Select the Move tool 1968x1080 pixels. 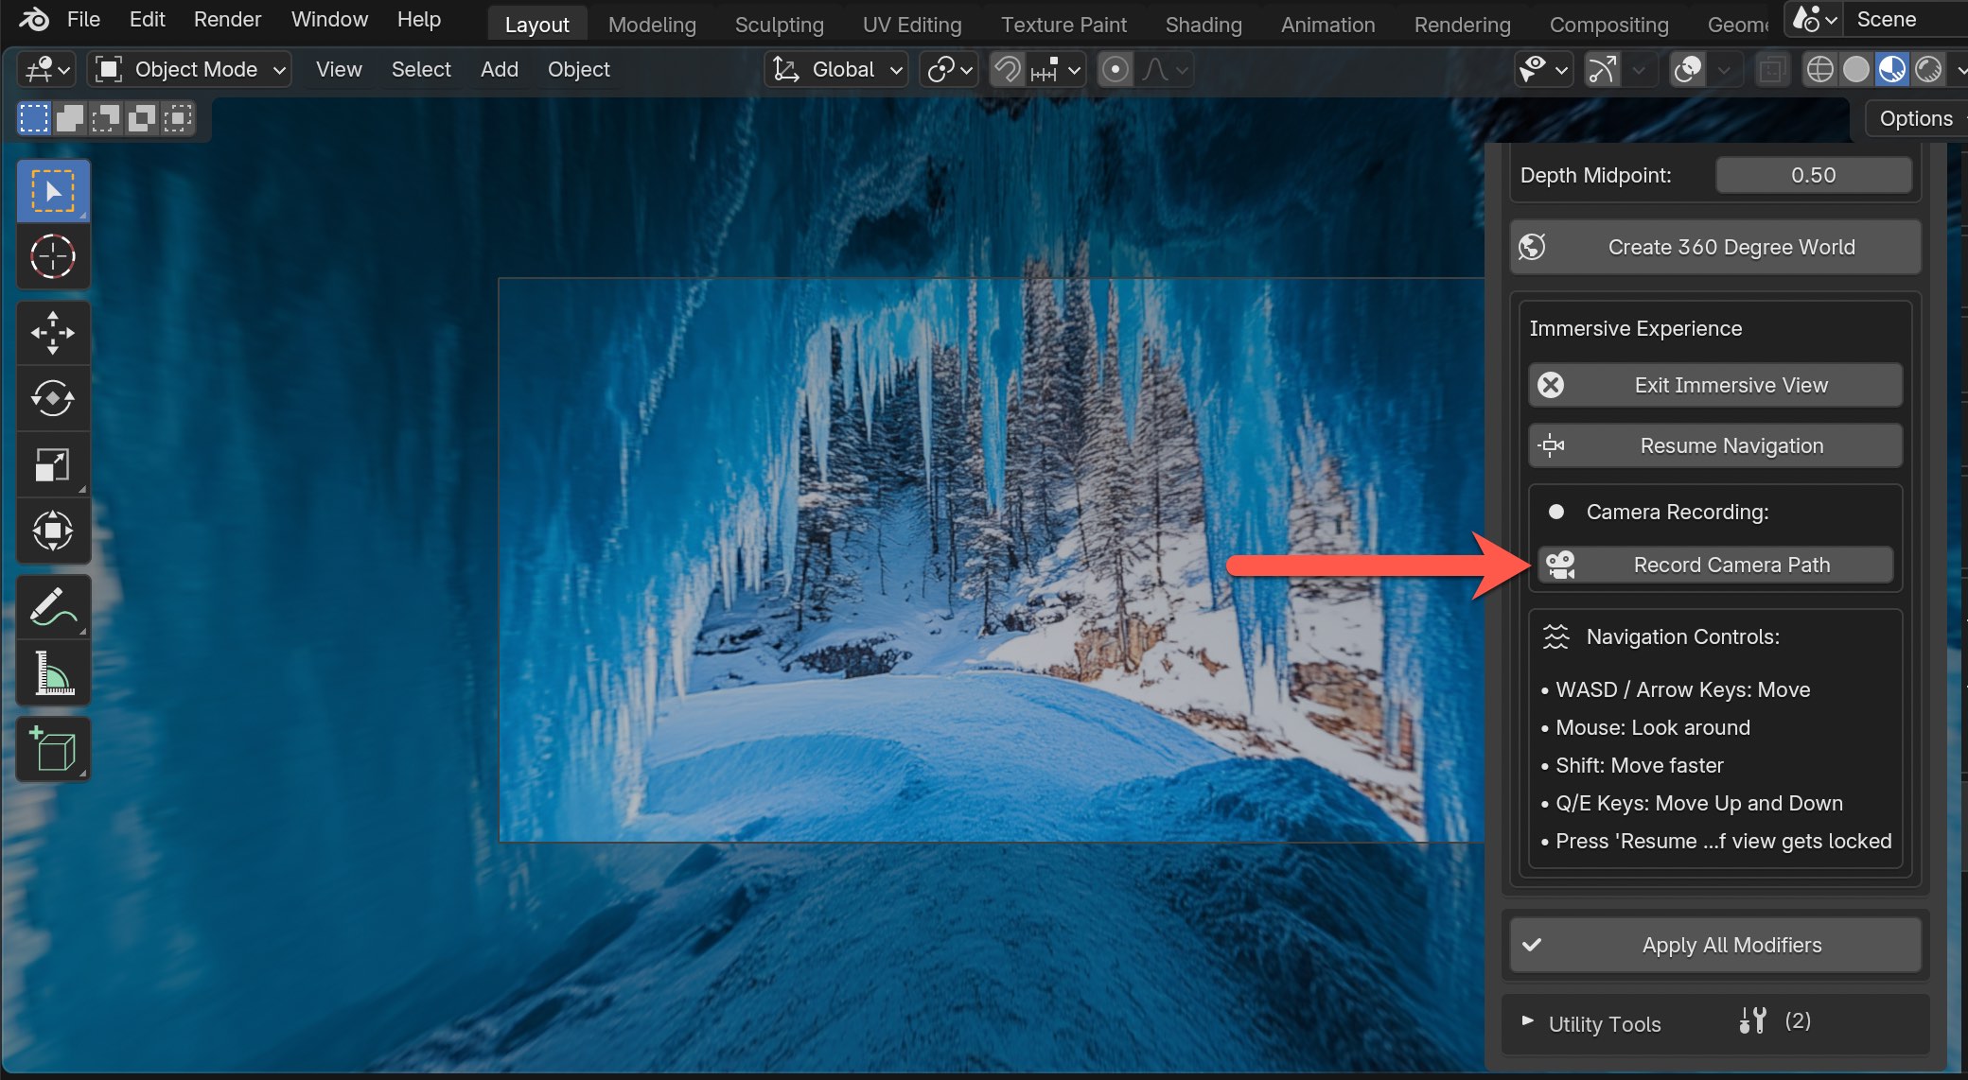tap(53, 333)
